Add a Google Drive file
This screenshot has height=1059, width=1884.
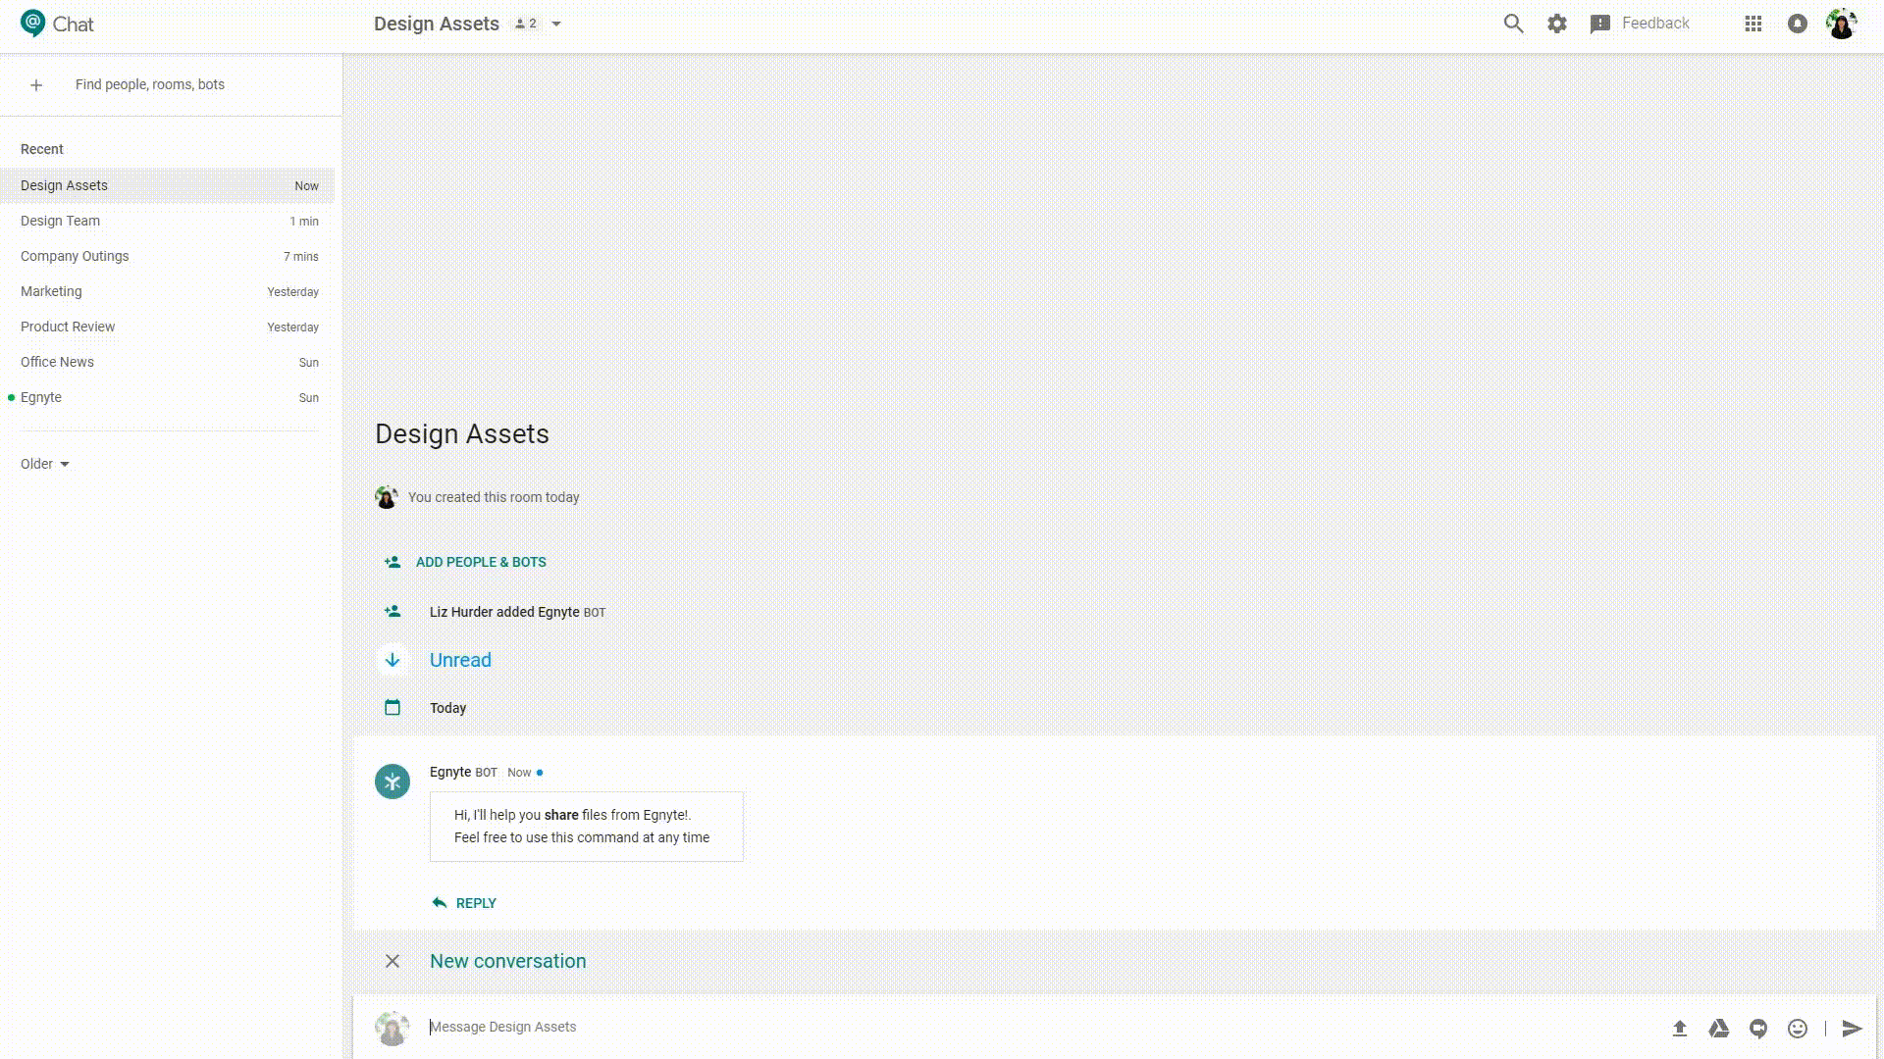1718,1028
